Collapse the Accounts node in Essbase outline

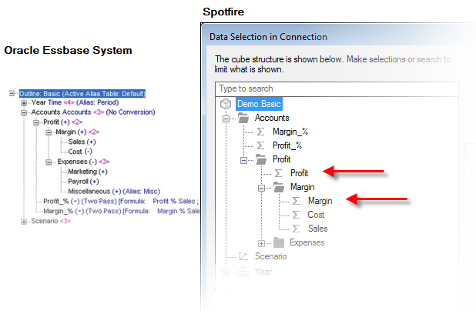click(24, 113)
